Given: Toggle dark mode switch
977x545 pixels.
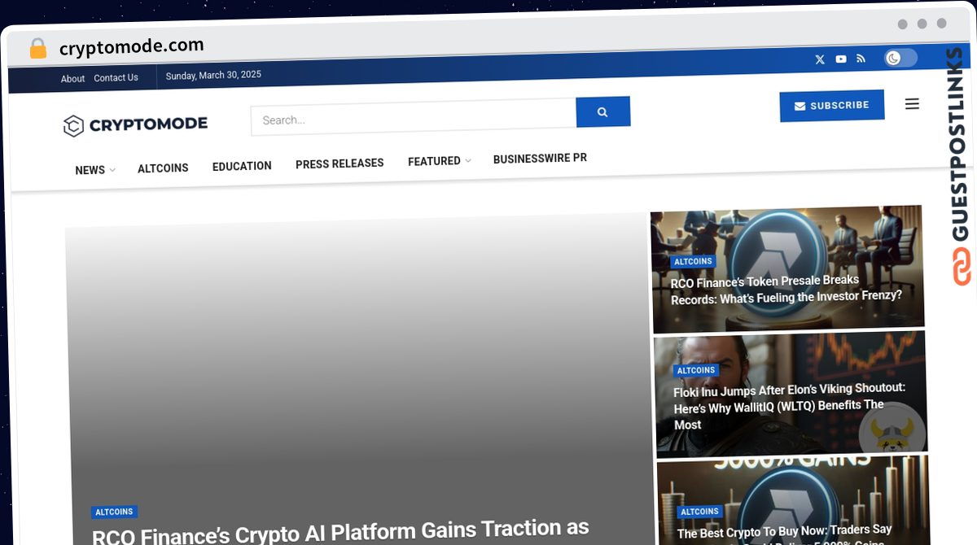Looking at the screenshot, I should tap(900, 58).
